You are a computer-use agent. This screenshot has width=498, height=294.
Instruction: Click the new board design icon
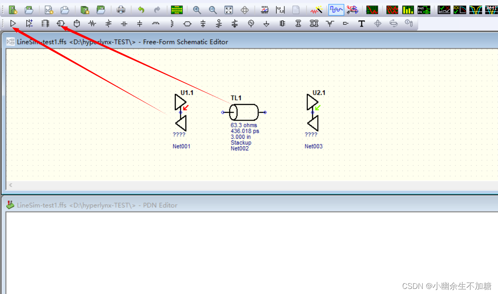point(13,10)
